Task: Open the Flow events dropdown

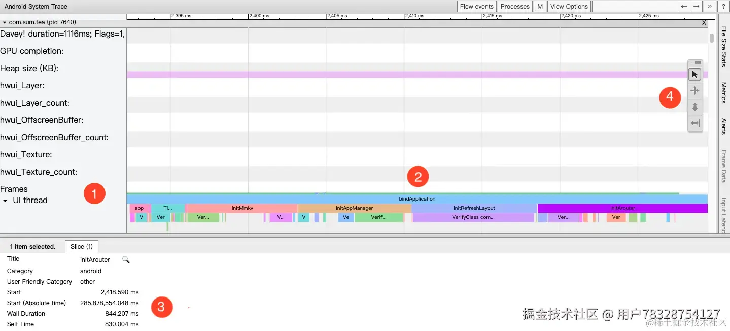Action: click(476, 7)
